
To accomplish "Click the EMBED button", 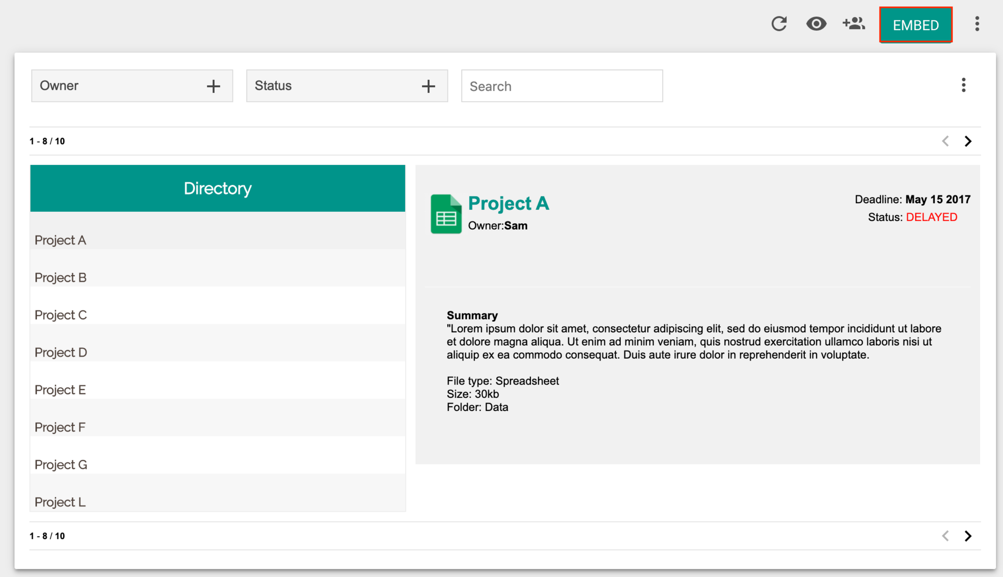I will coord(916,25).
